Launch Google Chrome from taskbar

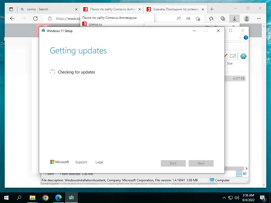(x=46, y=198)
